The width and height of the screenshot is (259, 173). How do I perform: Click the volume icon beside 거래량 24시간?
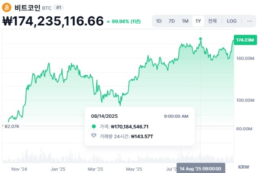94,136
